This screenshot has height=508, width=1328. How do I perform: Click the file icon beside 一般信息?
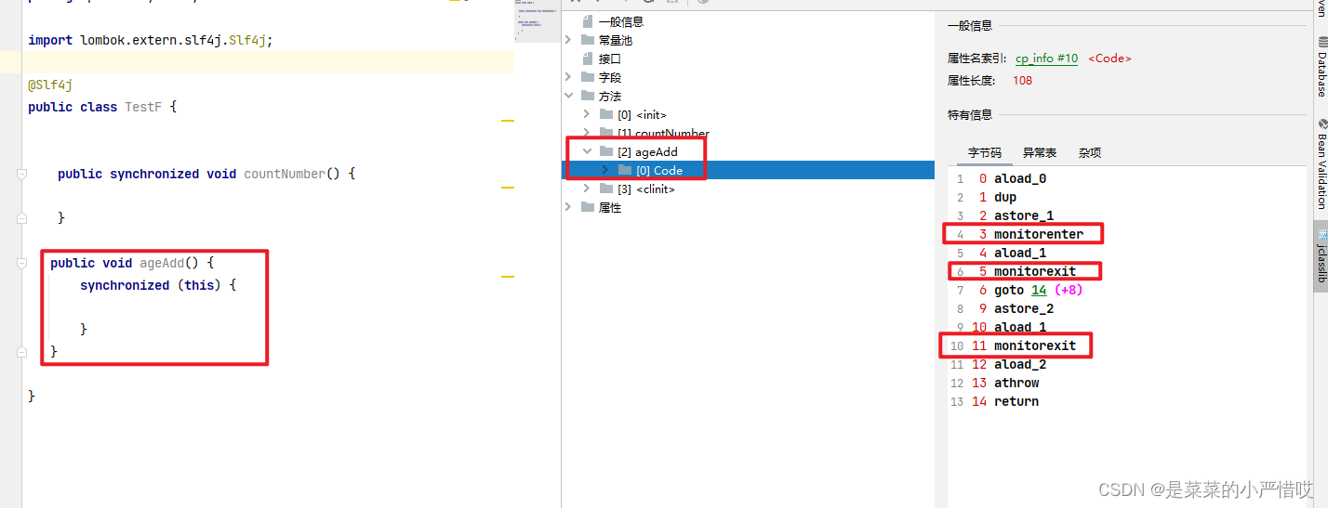(x=587, y=21)
